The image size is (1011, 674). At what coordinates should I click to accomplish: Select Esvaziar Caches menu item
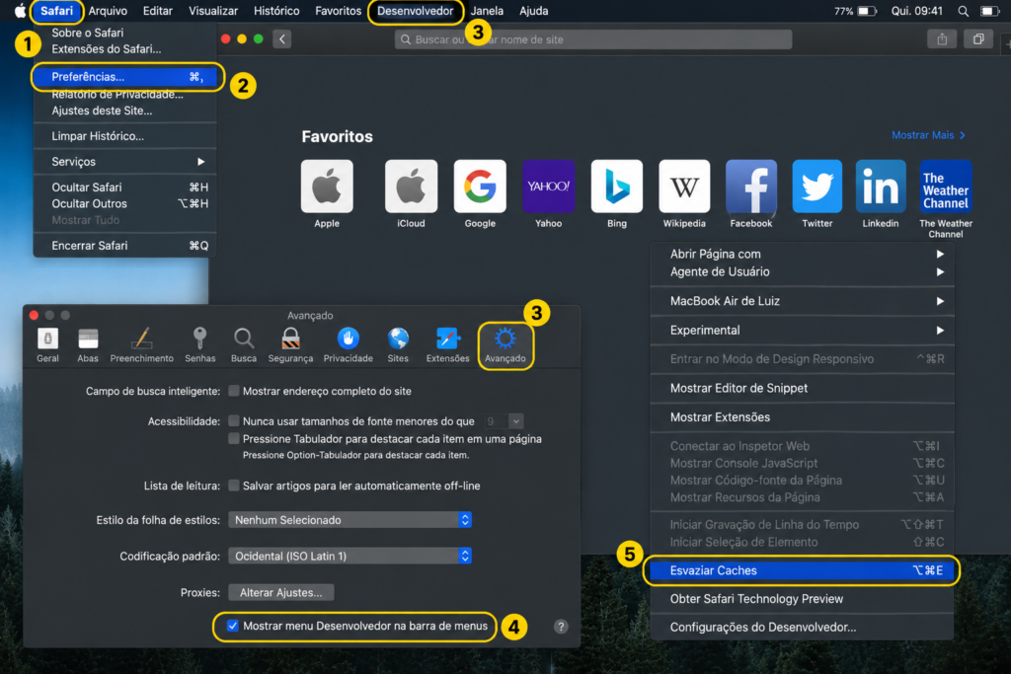(x=802, y=570)
